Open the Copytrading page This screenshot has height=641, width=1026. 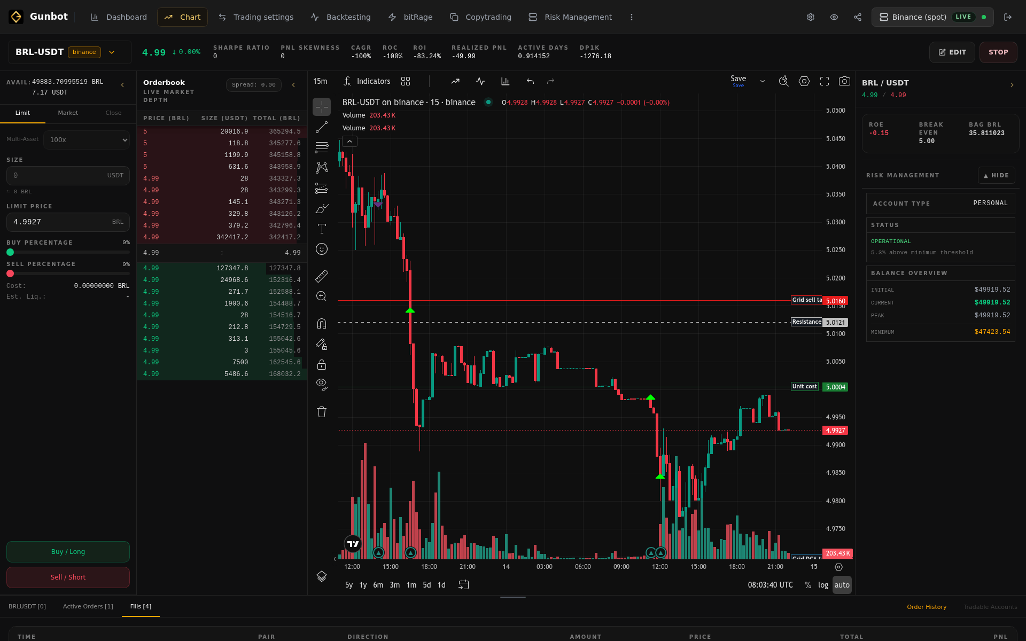[481, 17]
